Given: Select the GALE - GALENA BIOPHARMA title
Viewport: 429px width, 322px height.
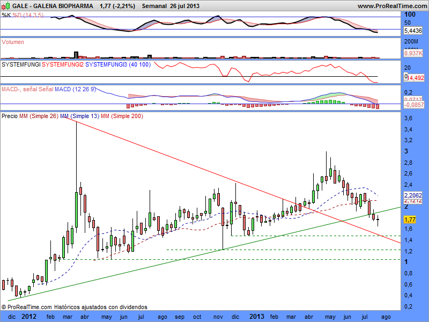Looking at the screenshot, I should (x=53, y=6).
